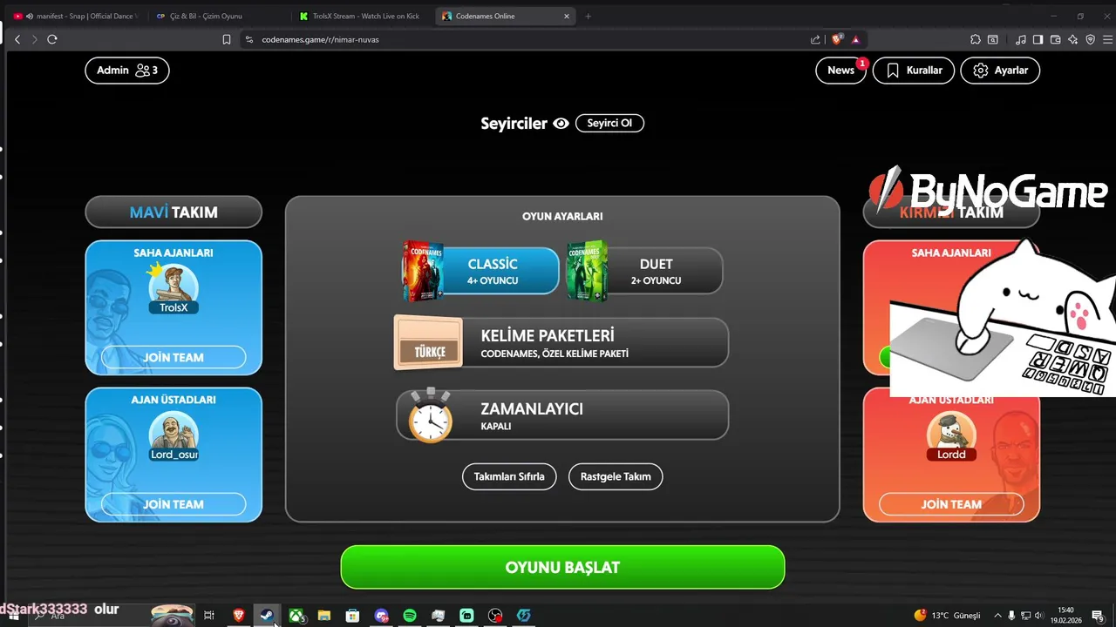Close the Codenames Online tab
Viewport: 1116px width, 627px height.
567,16
